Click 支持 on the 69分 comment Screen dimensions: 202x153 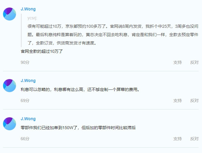(178, 101)
